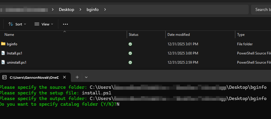Open the bginfo folder icon
The image size is (271, 119).
click(x=3, y=44)
